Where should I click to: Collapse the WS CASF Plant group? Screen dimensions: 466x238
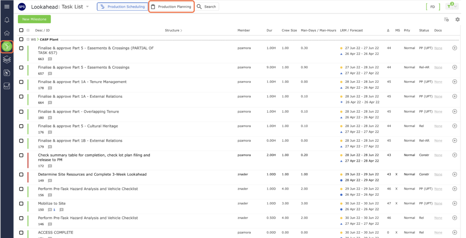point(28,39)
